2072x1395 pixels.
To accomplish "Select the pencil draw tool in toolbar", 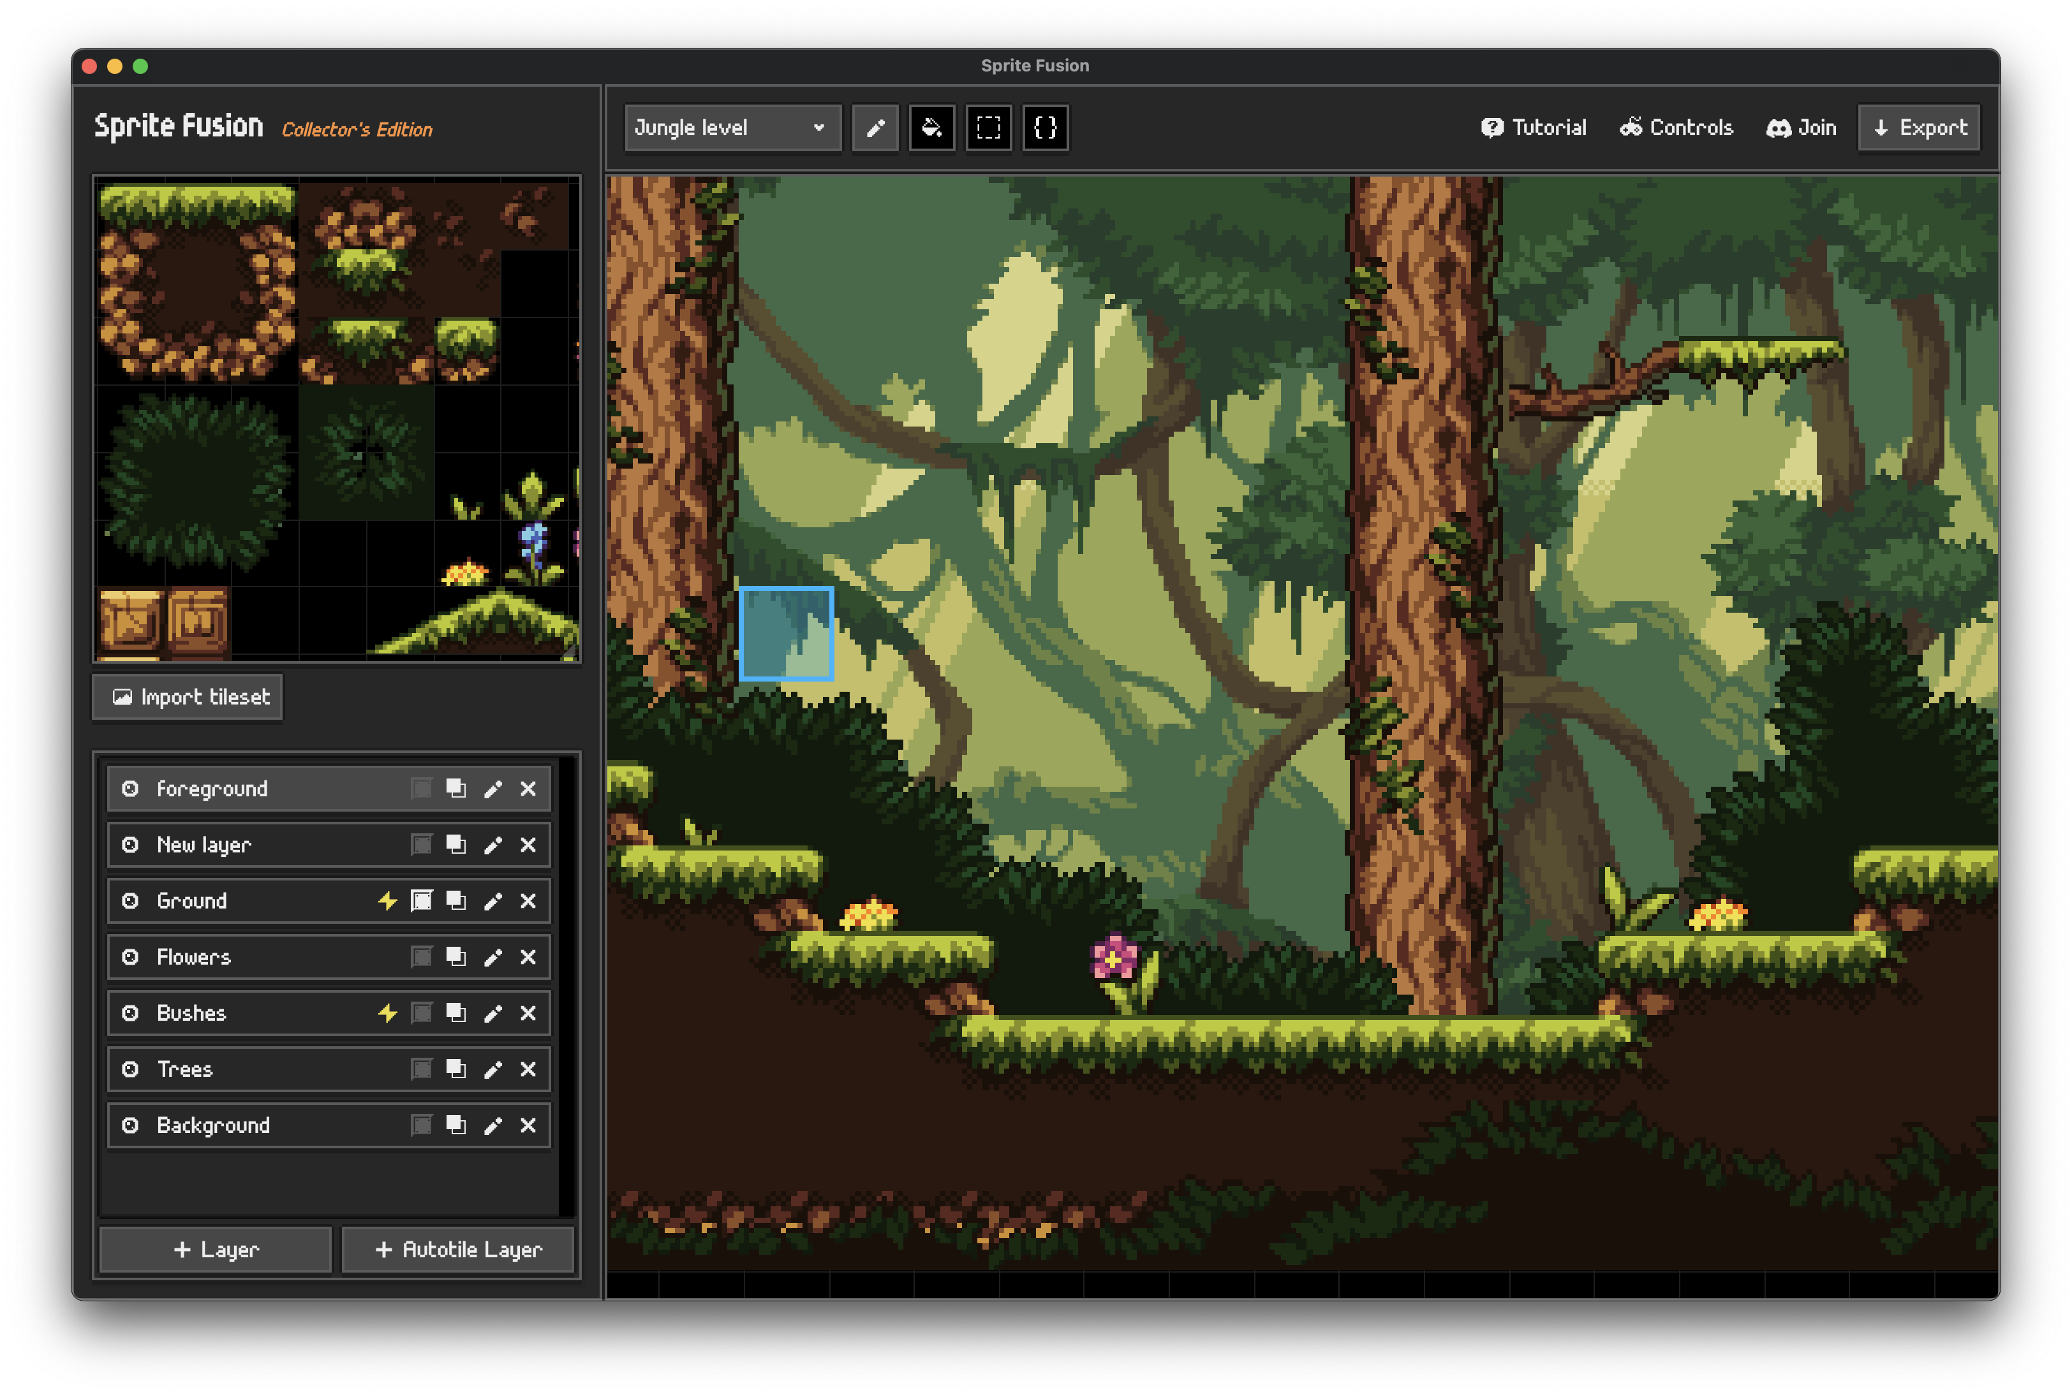I will [x=875, y=128].
